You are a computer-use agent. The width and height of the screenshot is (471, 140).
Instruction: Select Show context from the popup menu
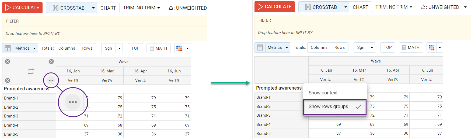pos(323,93)
